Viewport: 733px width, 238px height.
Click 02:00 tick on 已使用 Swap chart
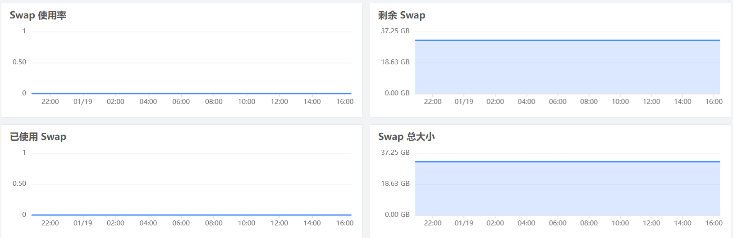tap(115, 223)
